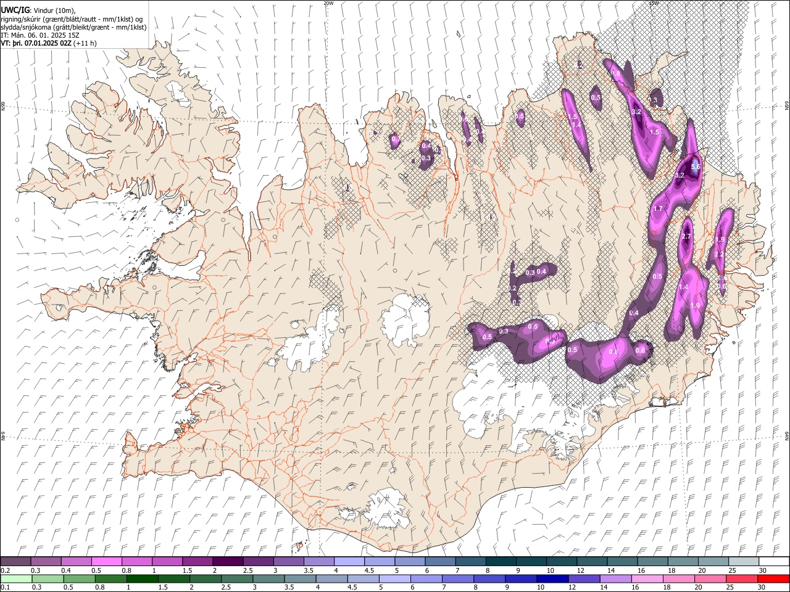Click the '64N' latitude label on right edge
This screenshot has width=790, height=592.
click(x=786, y=435)
